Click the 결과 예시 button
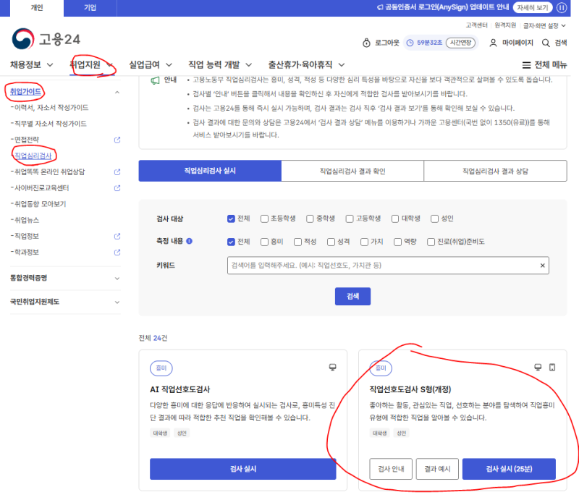Image resolution: width=579 pixels, height=500 pixels. pyautogui.click(x=437, y=469)
